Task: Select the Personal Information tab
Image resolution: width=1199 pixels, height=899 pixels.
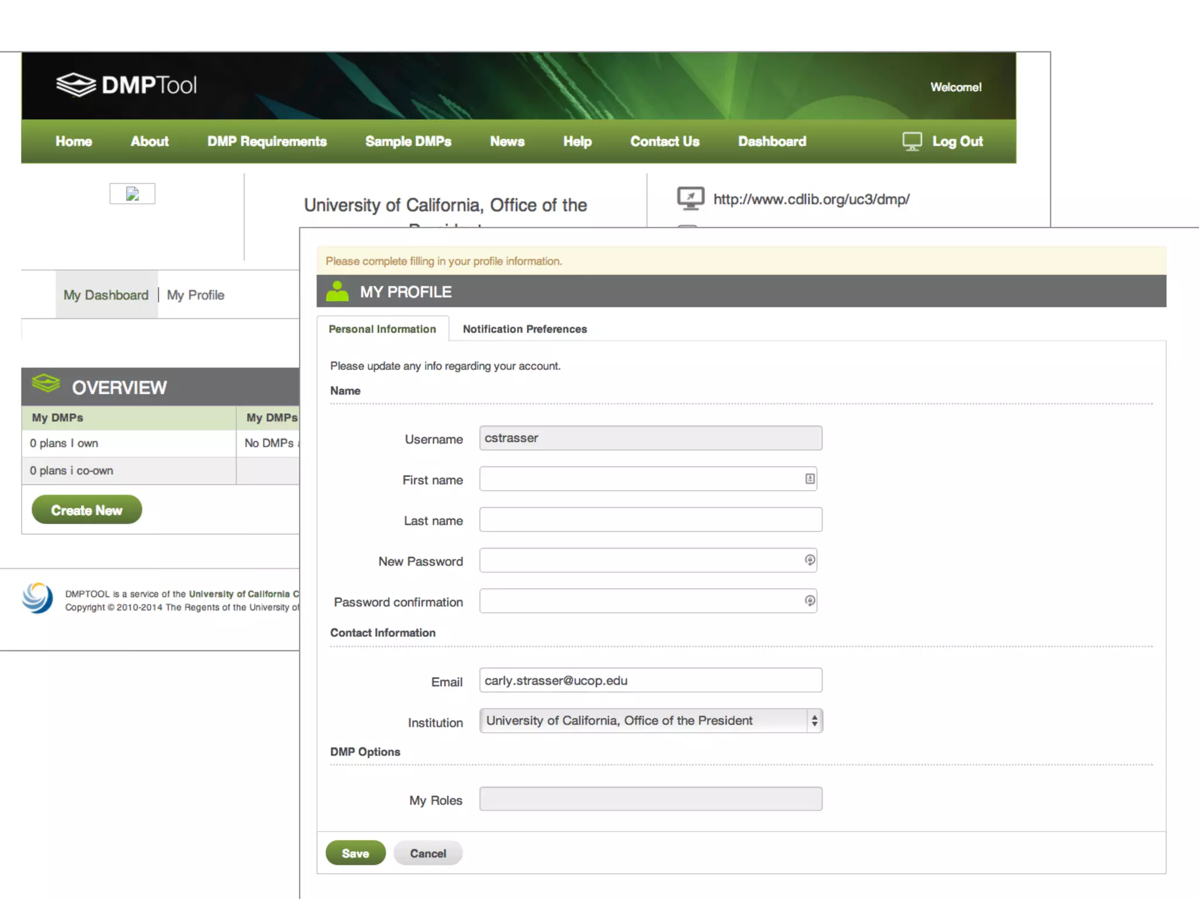Action: (x=382, y=329)
